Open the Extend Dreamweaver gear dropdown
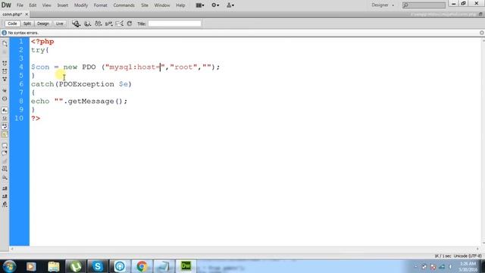The image size is (485, 273). [215, 5]
